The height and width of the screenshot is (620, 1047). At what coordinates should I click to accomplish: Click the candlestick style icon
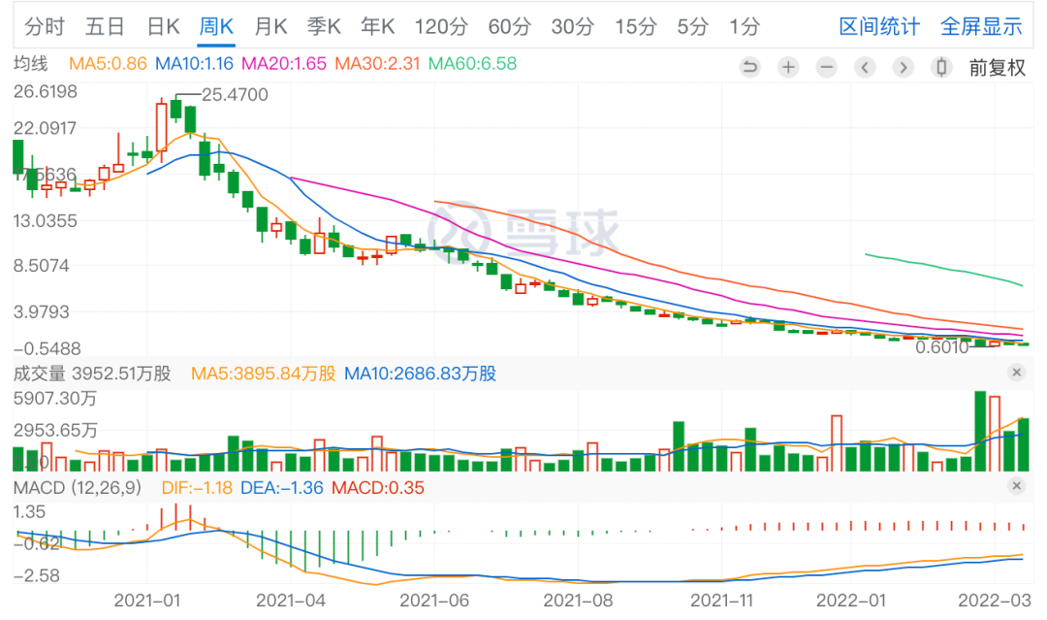(941, 67)
